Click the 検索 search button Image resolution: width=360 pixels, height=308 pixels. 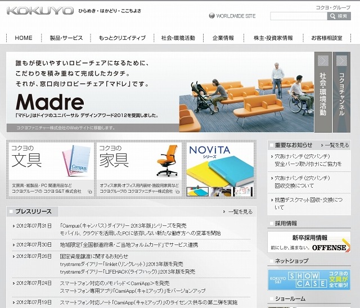click(339, 16)
